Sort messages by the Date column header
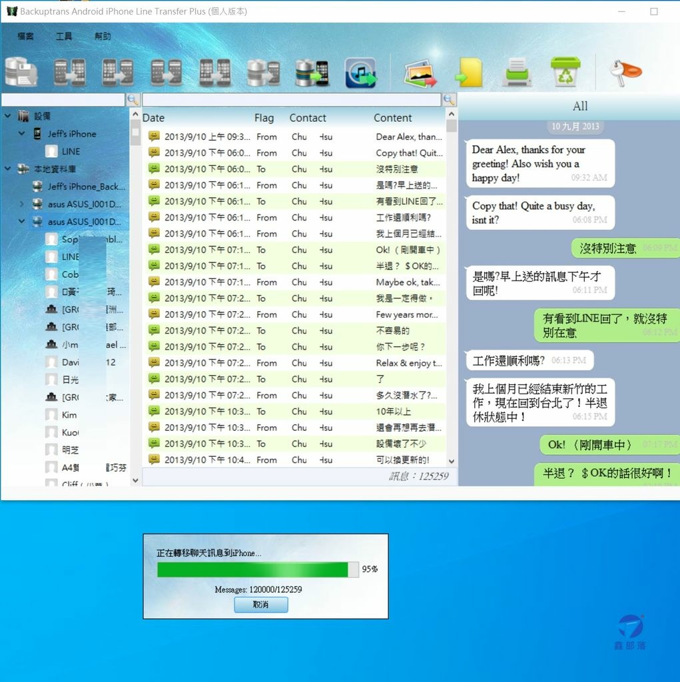The image size is (680, 682). (x=154, y=118)
